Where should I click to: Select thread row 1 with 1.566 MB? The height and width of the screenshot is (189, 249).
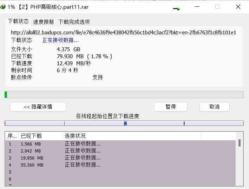[70, 144]
